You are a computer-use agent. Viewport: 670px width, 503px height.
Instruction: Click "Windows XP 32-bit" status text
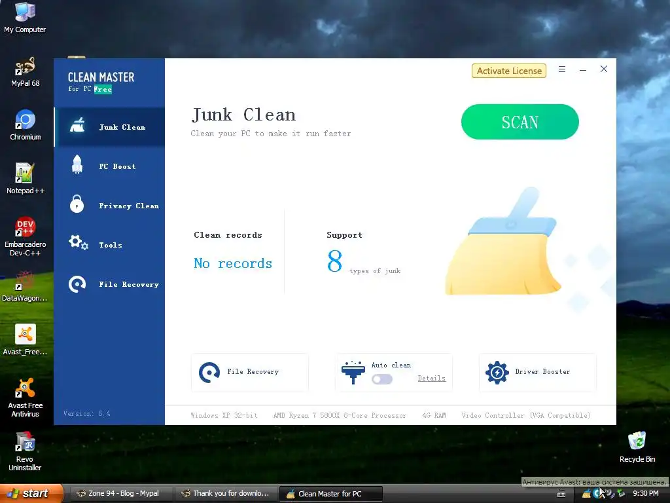coord(224,415)
